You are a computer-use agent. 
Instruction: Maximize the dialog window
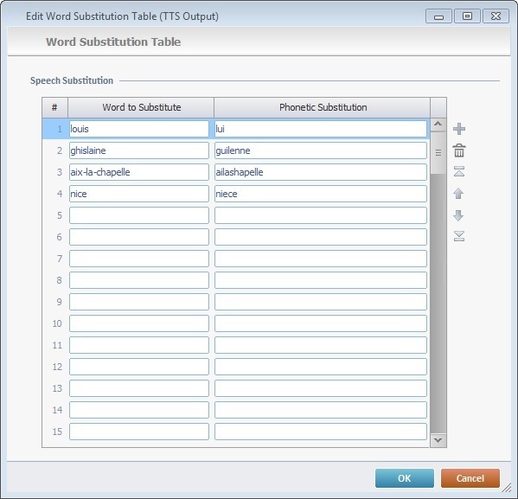click(x=467, y=16)
